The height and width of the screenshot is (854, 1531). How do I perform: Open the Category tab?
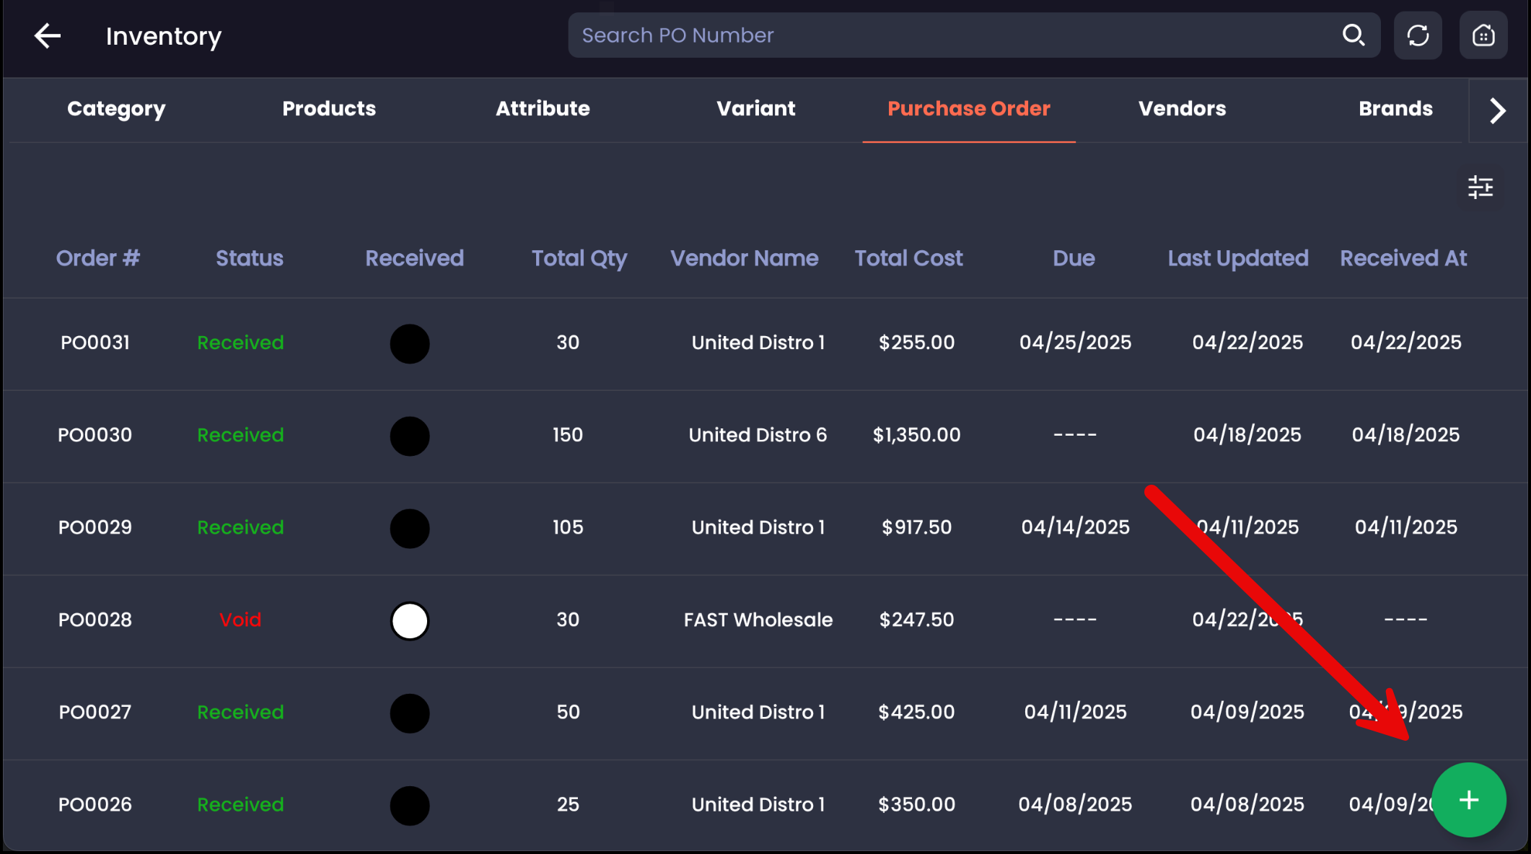tap(116, 109)
